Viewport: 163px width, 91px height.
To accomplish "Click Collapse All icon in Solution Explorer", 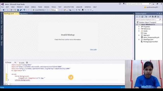I will click(x=155, y=17).
